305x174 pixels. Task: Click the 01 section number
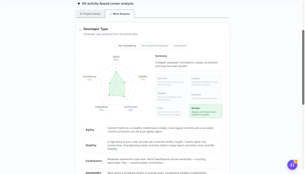(x=80, y=30)
